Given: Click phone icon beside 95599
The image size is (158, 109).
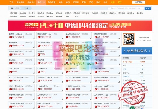Looking at the screenshot, I should click(x=96, y=63).
